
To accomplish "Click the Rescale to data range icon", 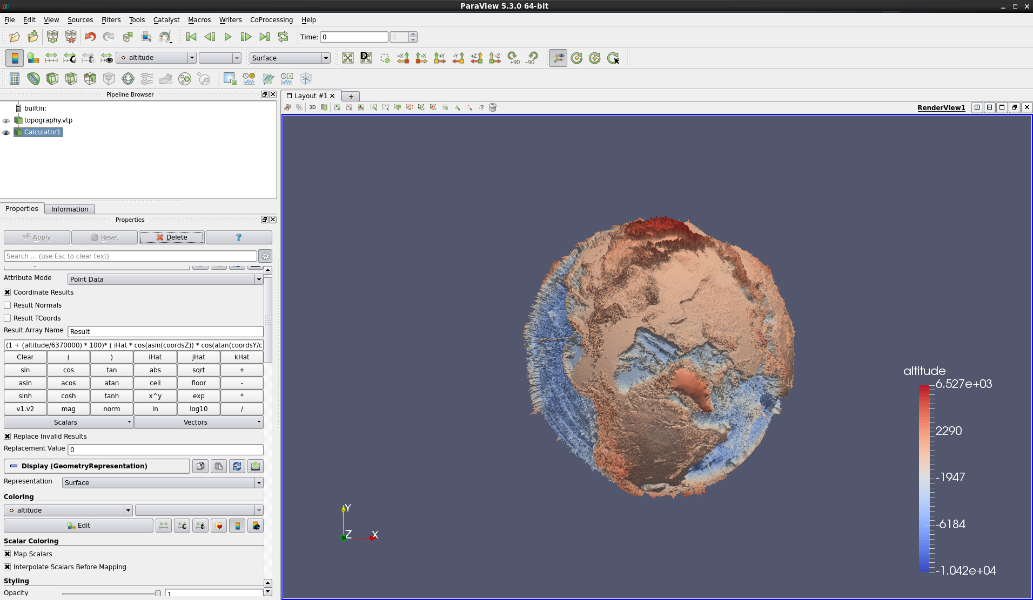I will (51, 58).
